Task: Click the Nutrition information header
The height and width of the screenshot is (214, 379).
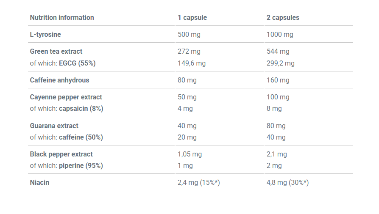Action: pos(62,18)
